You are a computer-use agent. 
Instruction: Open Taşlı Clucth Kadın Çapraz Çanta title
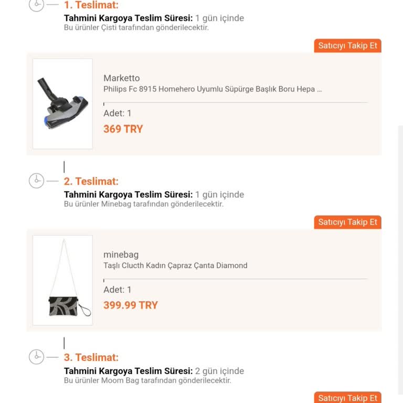(x=175, y=266)
